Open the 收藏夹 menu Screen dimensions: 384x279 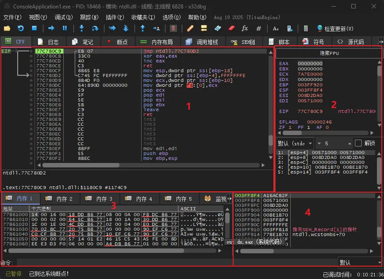click(x=143, y=17)
